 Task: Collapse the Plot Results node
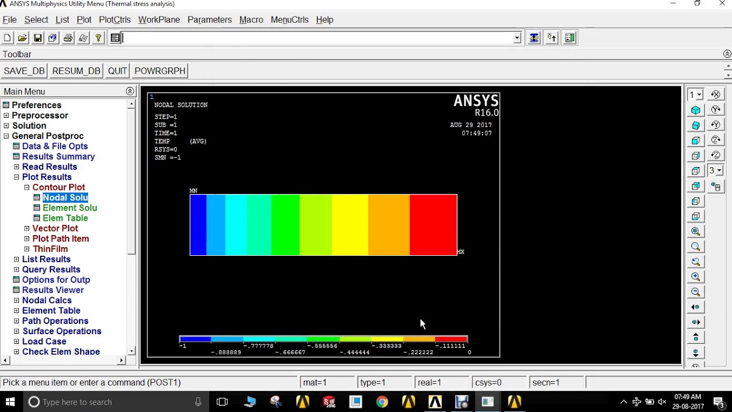(x=17, y=177)
